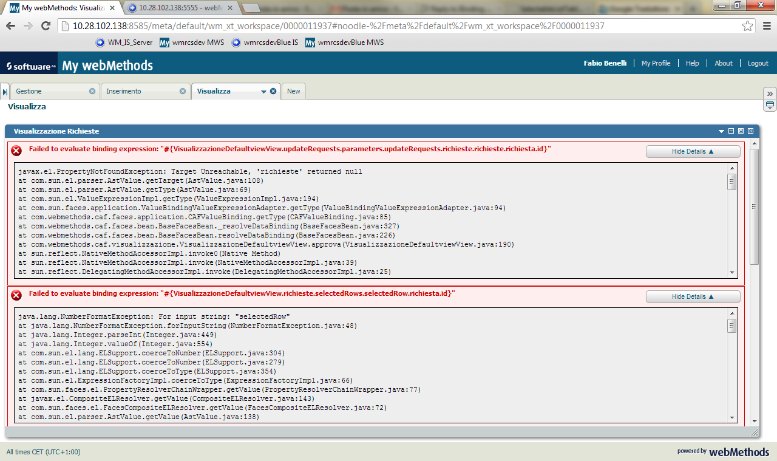
Task: Open the Visualizza tab dropdown arrow
Action: [264, 92]
